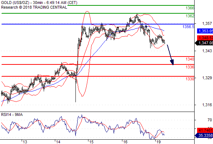Viewport: 213px width, 144px height.
Task: Click the red 1340 support label
Action: pos(190,59)
